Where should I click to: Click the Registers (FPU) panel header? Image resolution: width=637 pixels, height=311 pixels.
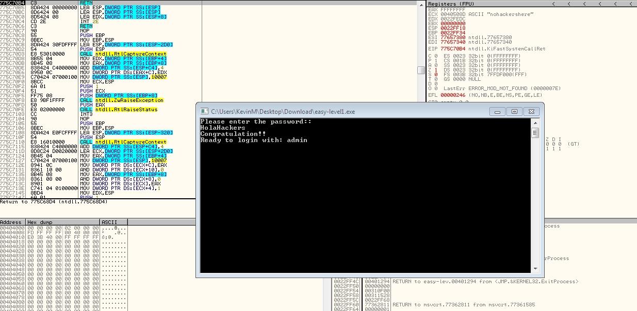coord(532,4)
